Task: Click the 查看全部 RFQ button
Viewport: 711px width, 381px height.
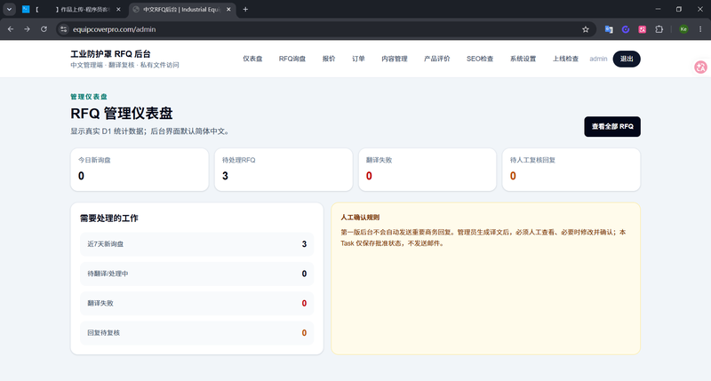Action: pos(612,126)
